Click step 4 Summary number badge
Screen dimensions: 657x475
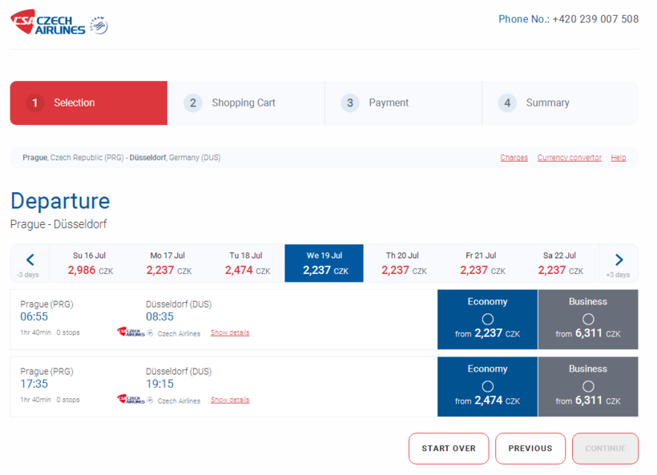pos(506,103)
